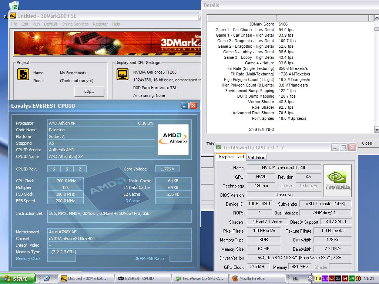Click the Memory clock field 481 MHz
The height and width of the screenshot is (284, 379).
point(299,267)
